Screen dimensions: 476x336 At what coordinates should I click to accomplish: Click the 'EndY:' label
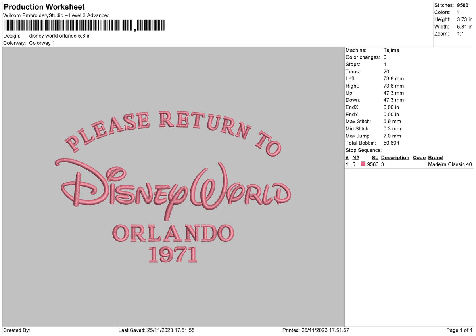353,114
